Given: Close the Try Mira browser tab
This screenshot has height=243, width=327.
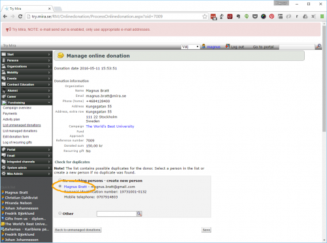Looking at the screenshot, I should (50, 9).
